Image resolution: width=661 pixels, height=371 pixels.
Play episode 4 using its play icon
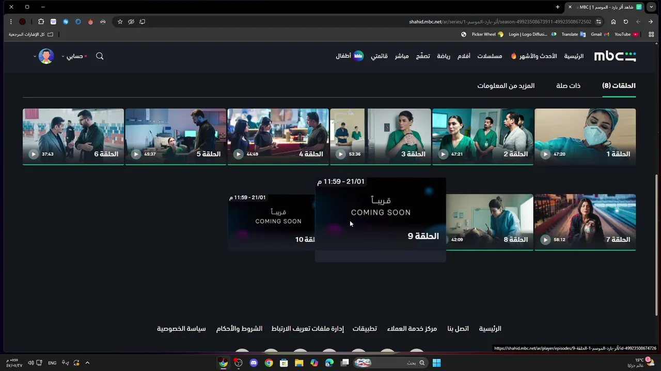click(238, 154)
